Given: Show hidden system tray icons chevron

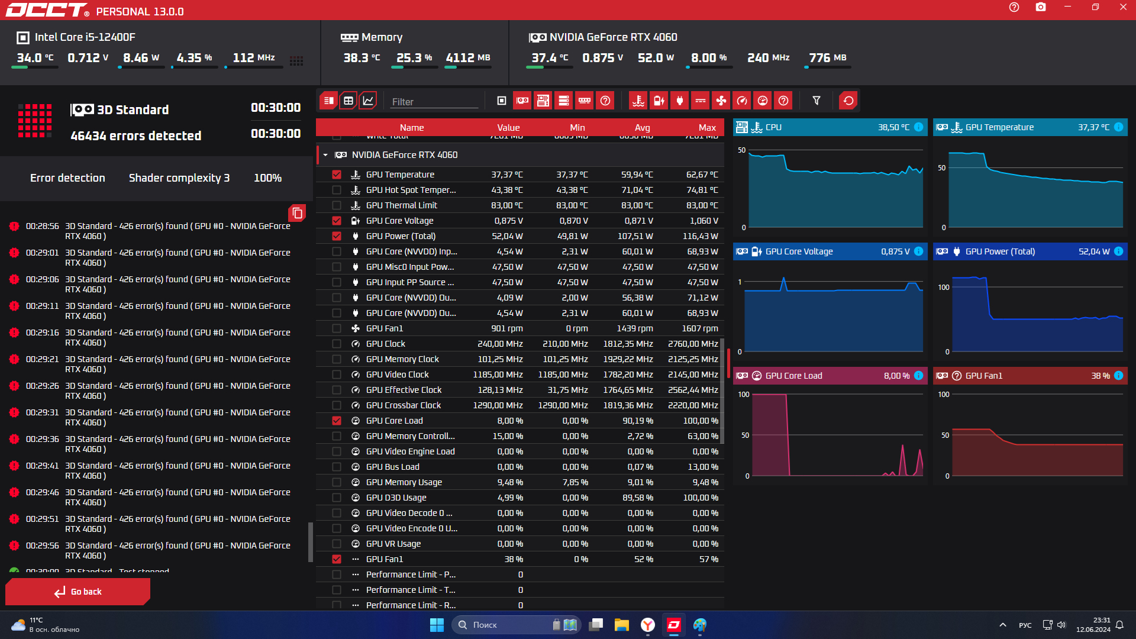Looking at the screenshot, I should [1002, 625].
